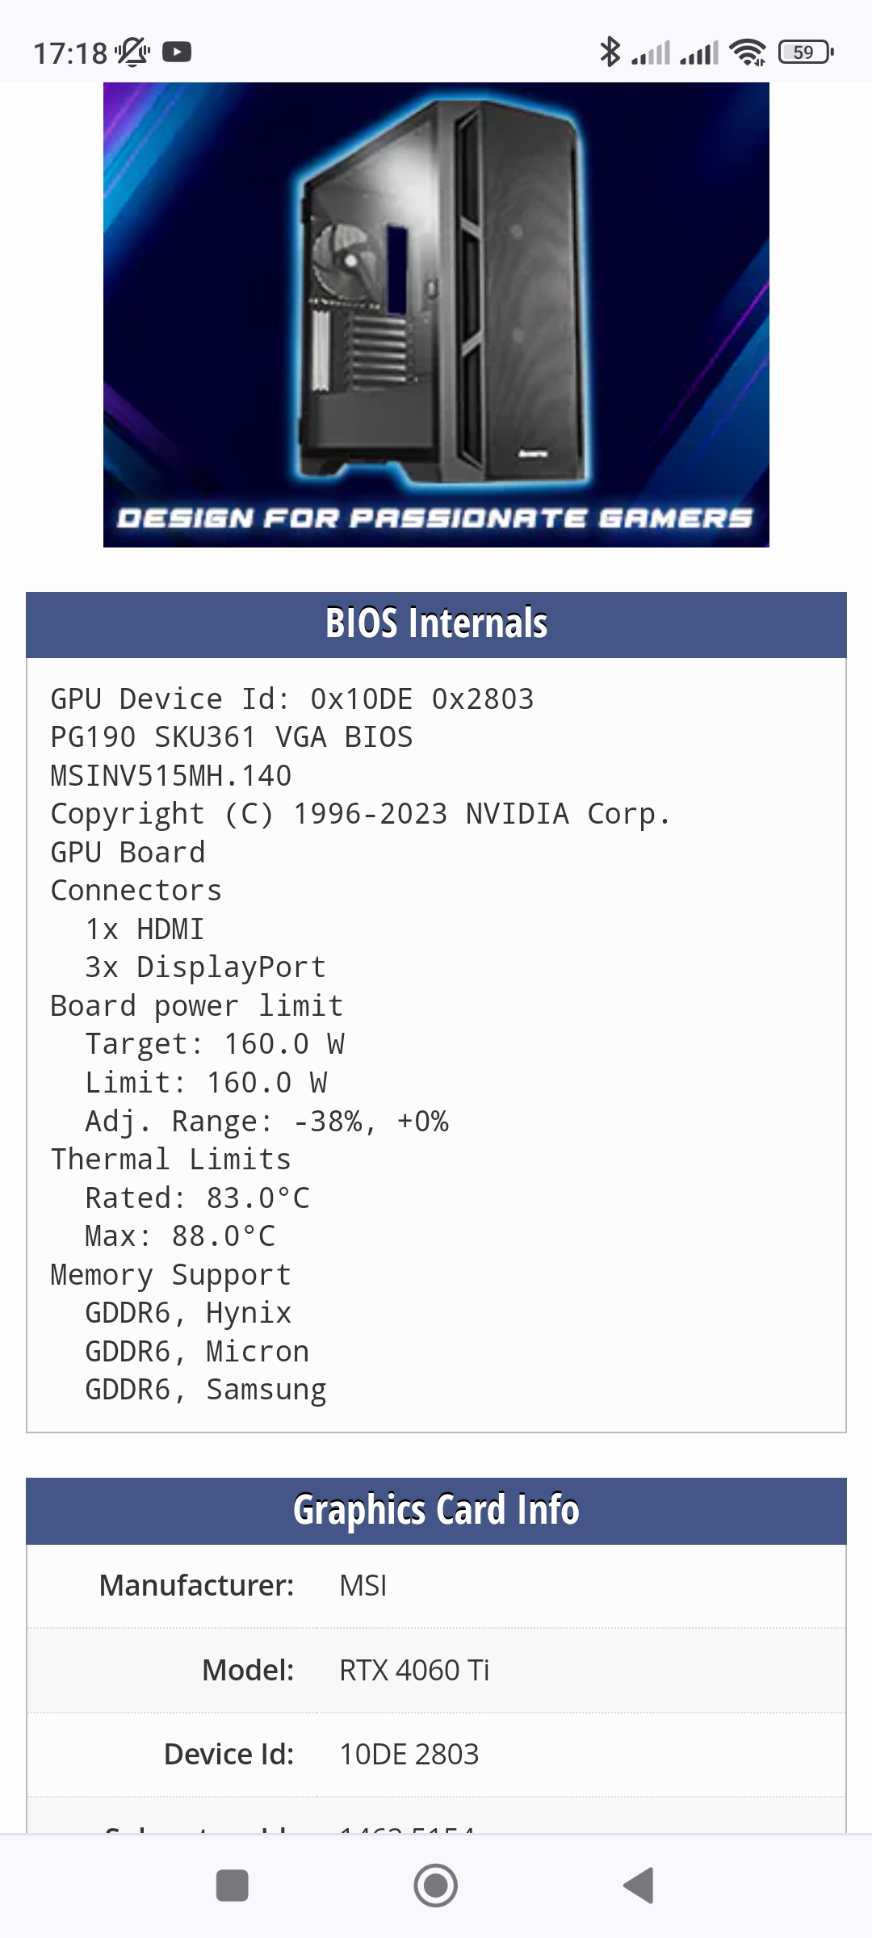Open the PC case gaming advertisement
The width and height of the screenshot is (872, 1938).
coord(436,315)
